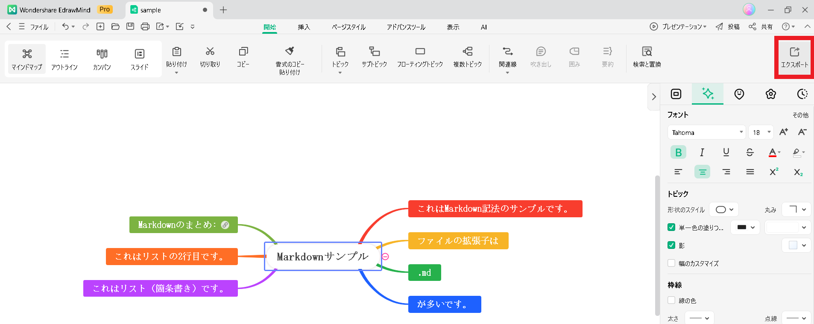Switch to Outline view mode

64,59
